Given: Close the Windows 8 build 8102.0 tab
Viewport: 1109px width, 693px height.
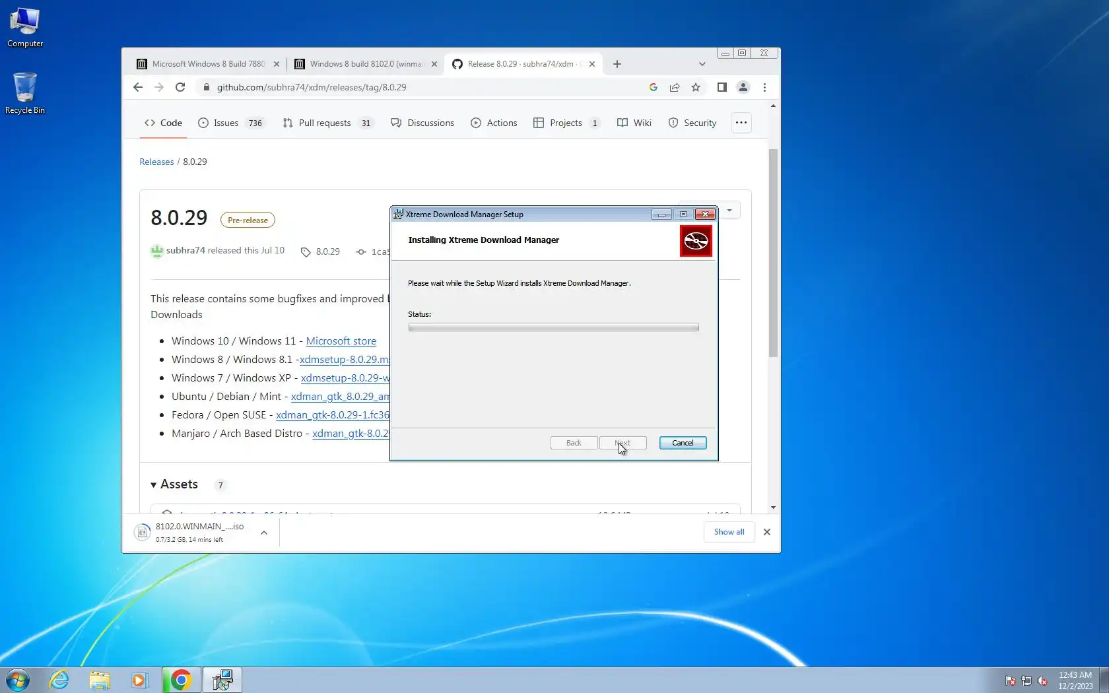Looking at the screenshot, I should pos(434,64).
